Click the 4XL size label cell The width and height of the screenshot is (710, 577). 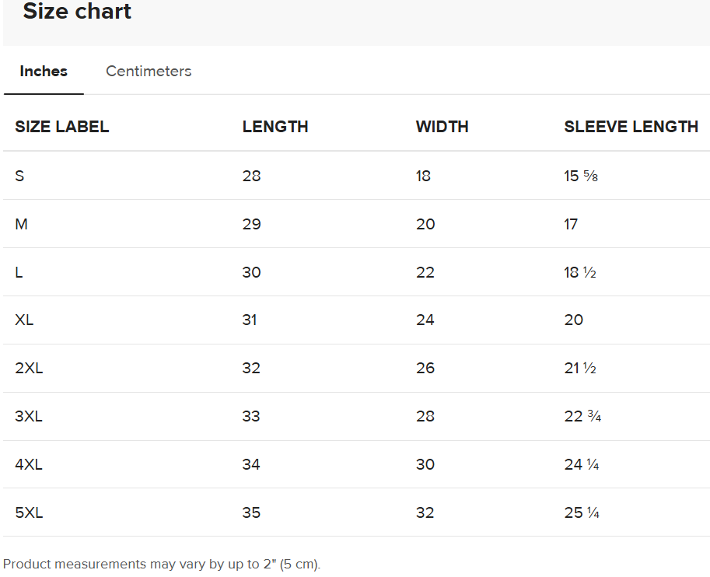tap(29, 464)
